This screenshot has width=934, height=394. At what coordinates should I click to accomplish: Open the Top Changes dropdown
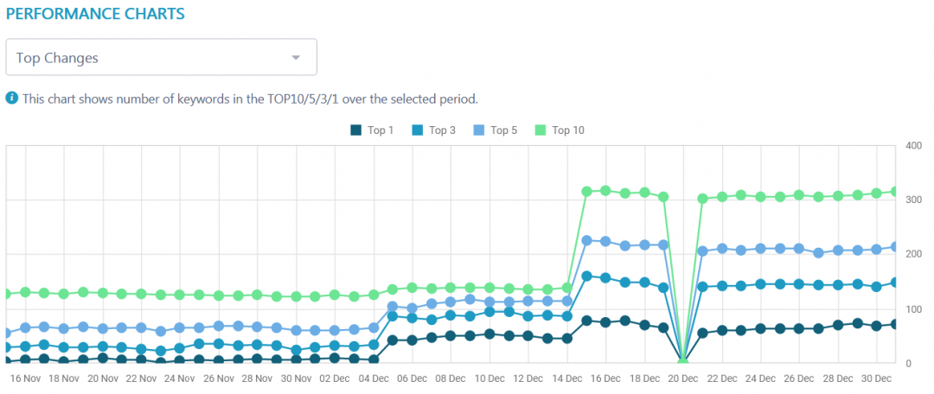tap(161, 58)
